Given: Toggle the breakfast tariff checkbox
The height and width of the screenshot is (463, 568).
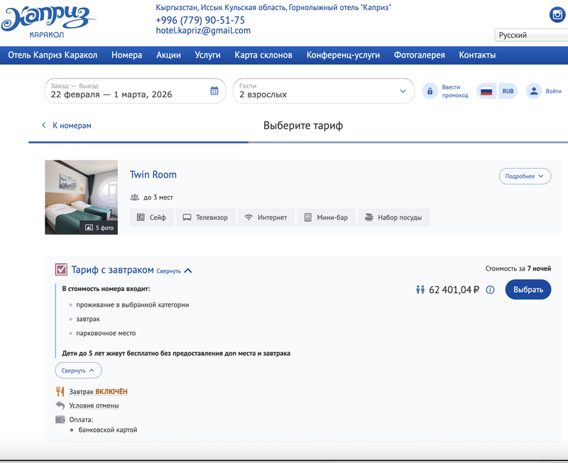Looking at the screenshot, I should point(61,270).
